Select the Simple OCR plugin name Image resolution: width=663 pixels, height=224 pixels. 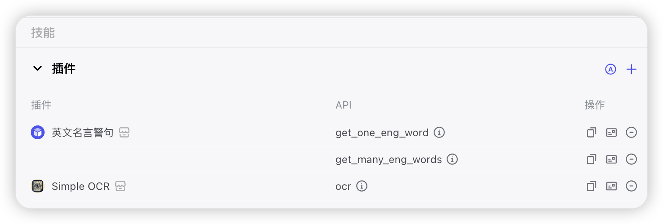[x=80, y=186]
